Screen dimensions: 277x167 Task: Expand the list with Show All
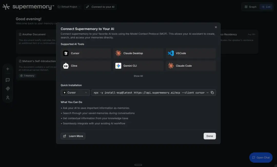138,76
